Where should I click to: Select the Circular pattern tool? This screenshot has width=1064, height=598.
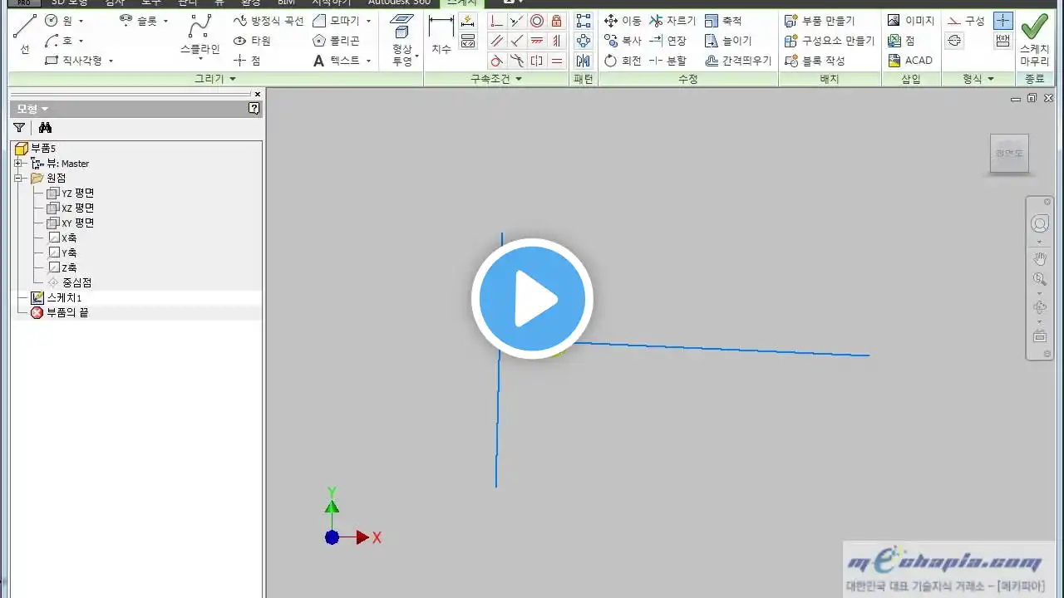point(584,41)
